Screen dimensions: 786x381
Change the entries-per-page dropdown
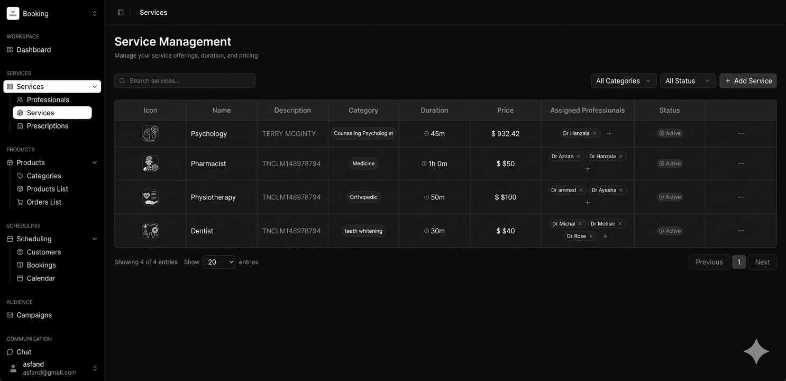pyautogui.click(x=219, y=262)
